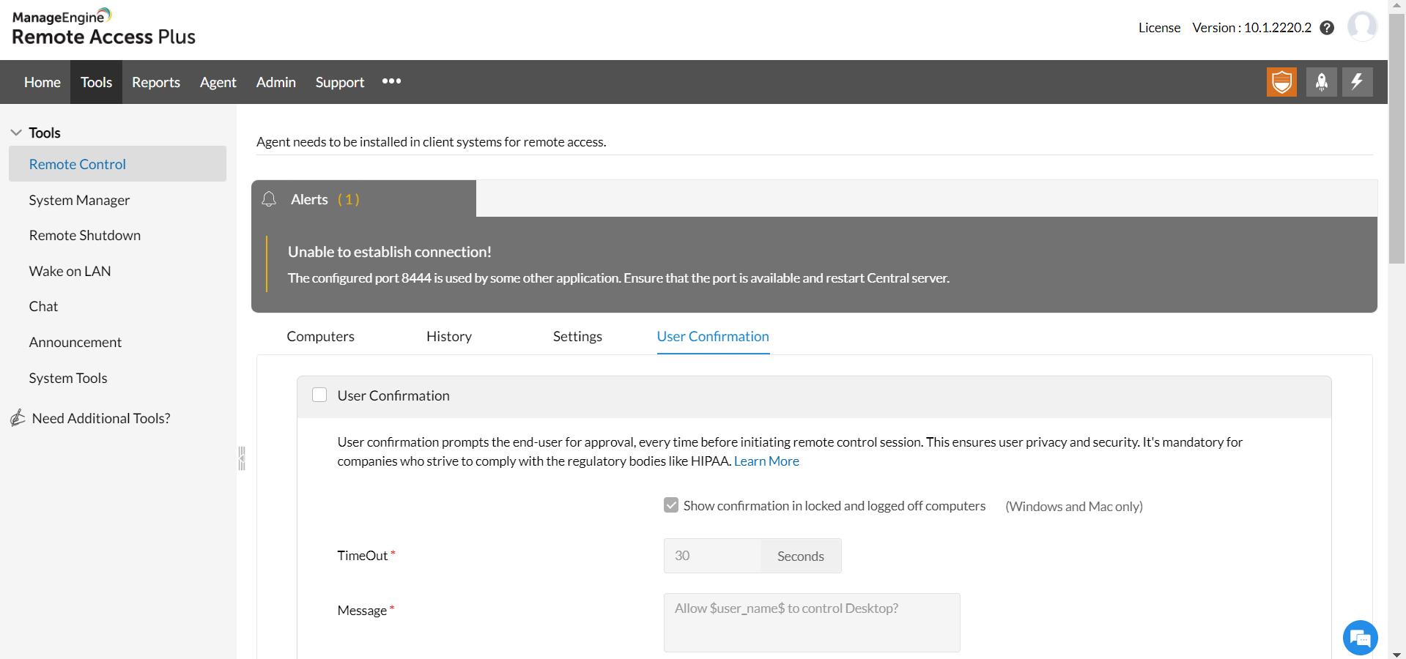This screenshot has width=1406, height=659.
Task: Collapse the Tools sidebar section
Action: pos(16,133)
